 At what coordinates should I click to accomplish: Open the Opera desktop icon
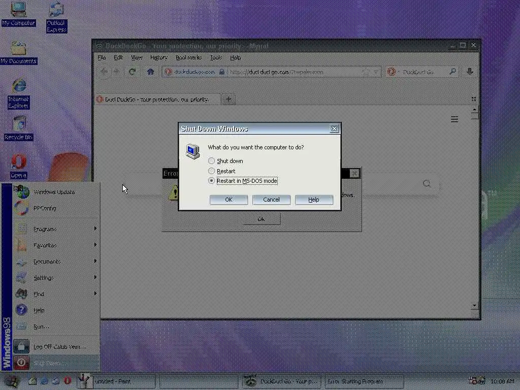pyautogui.click(x=19, y=167)
